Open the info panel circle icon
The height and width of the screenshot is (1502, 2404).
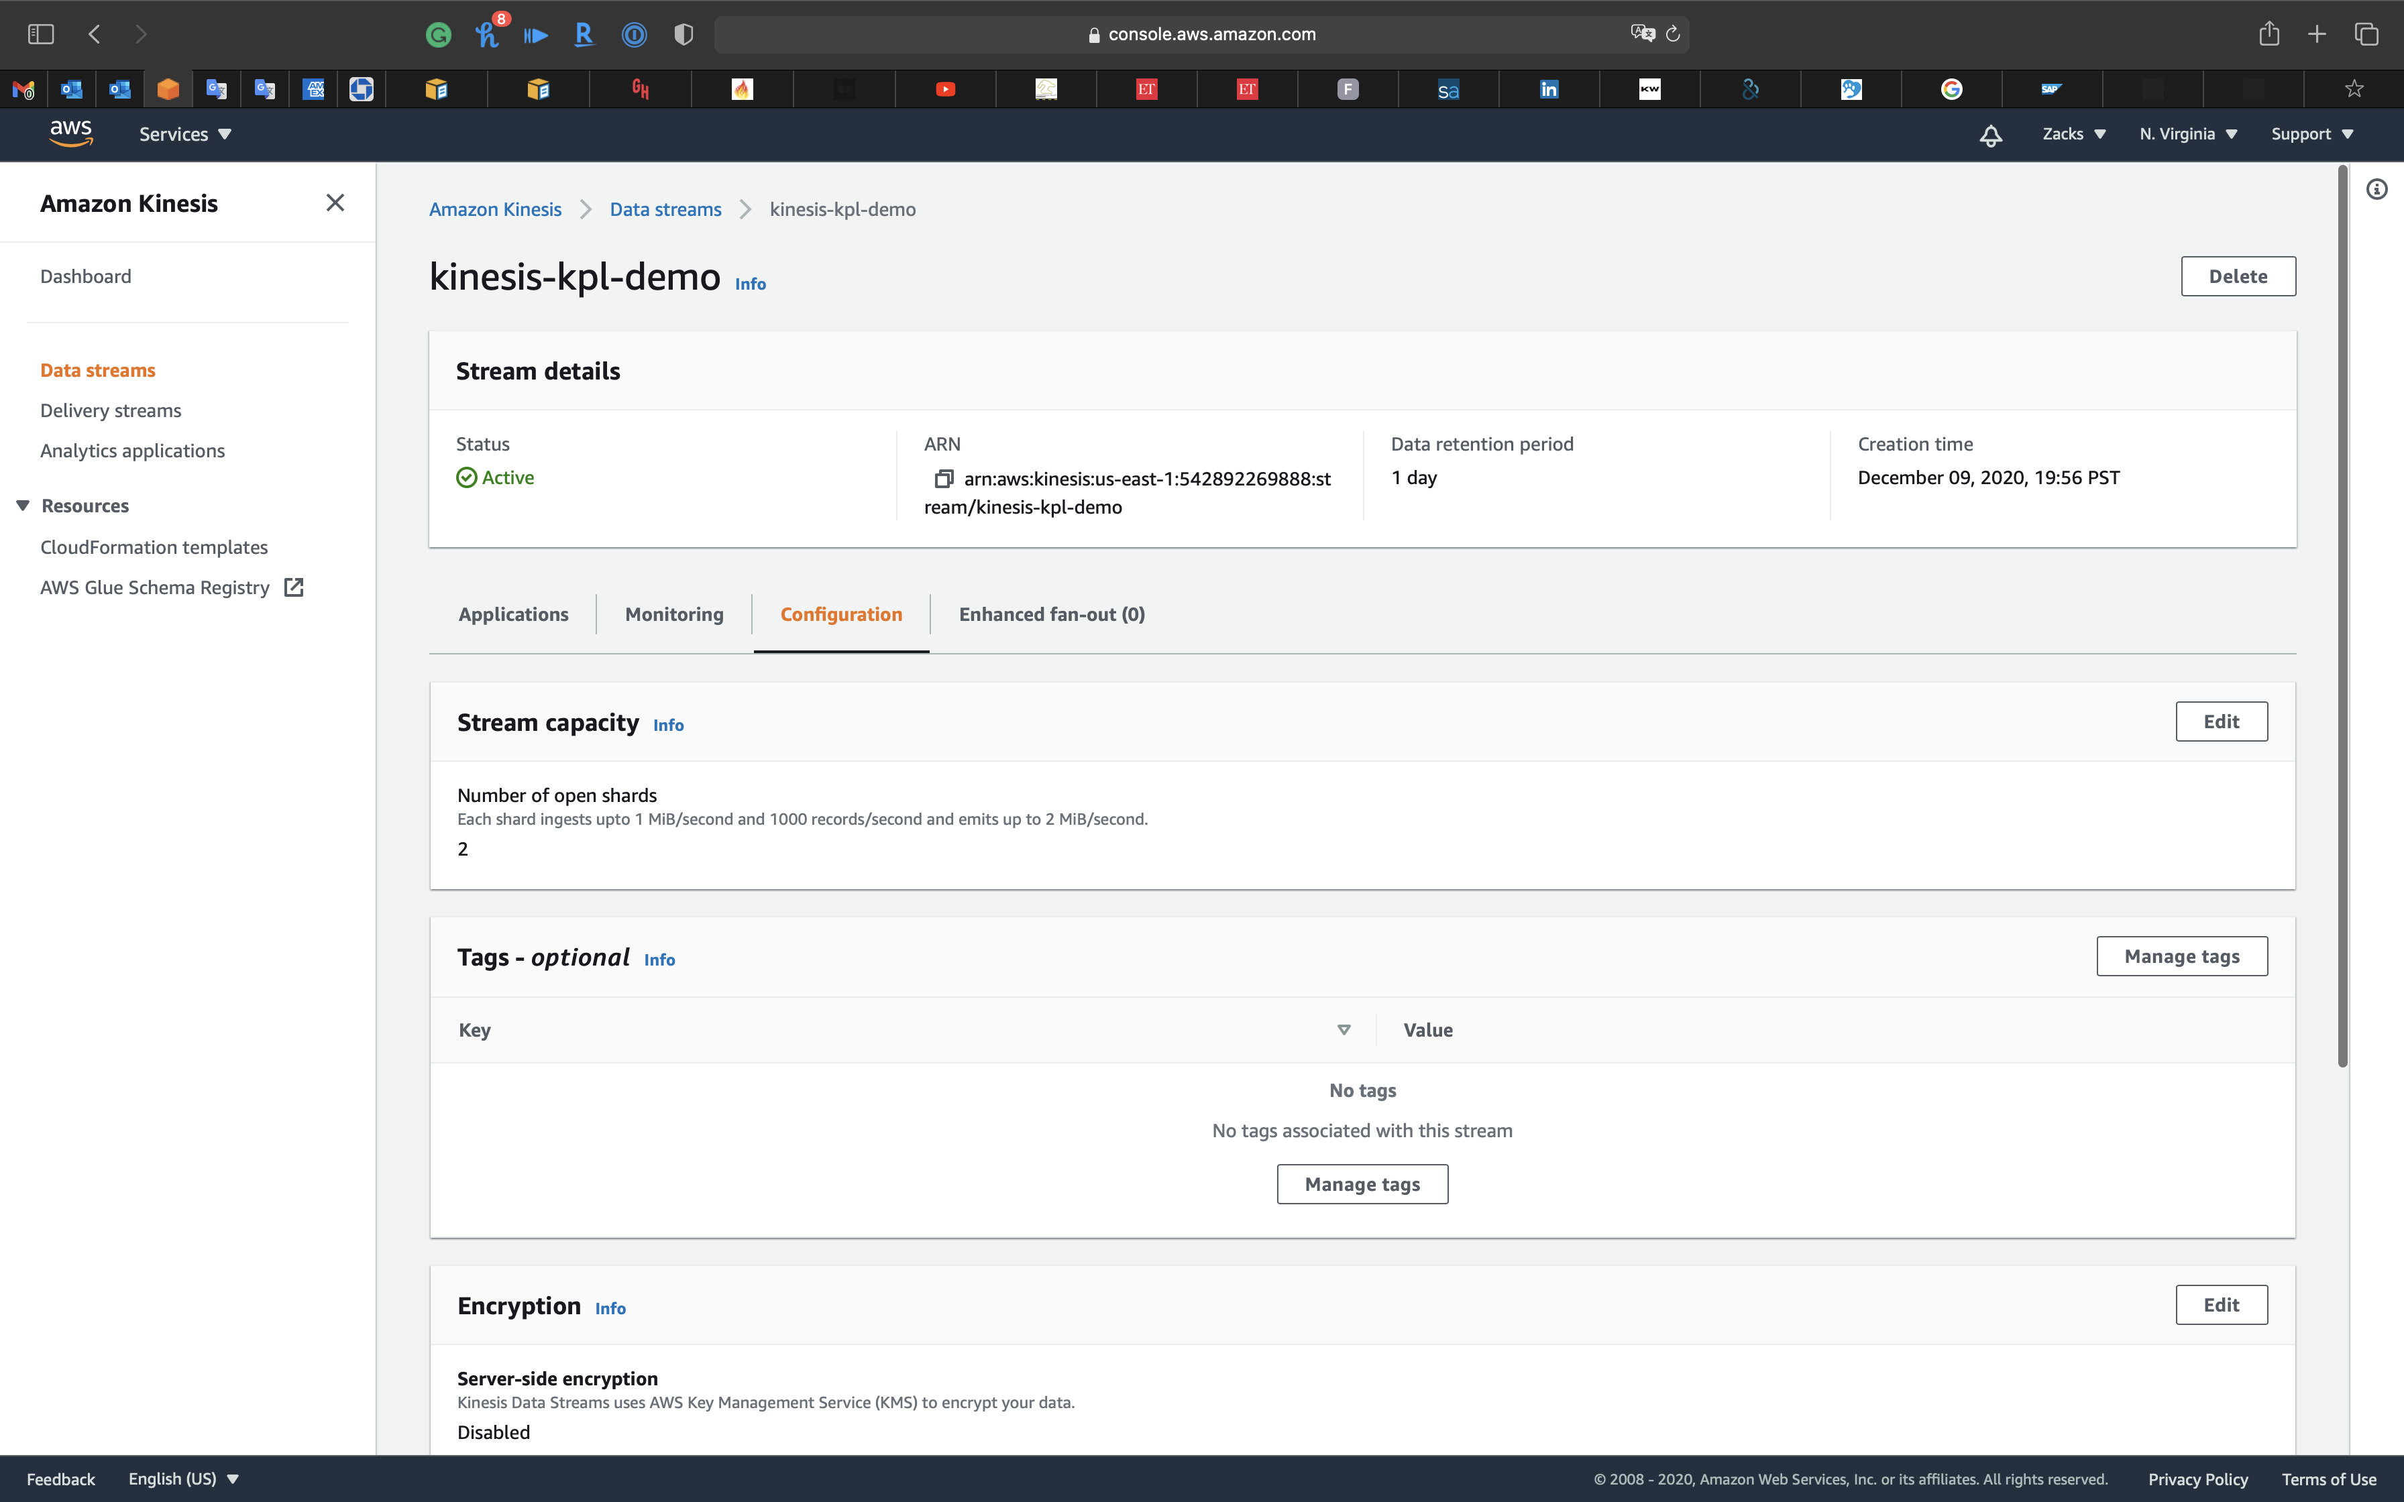[2376, 188]
